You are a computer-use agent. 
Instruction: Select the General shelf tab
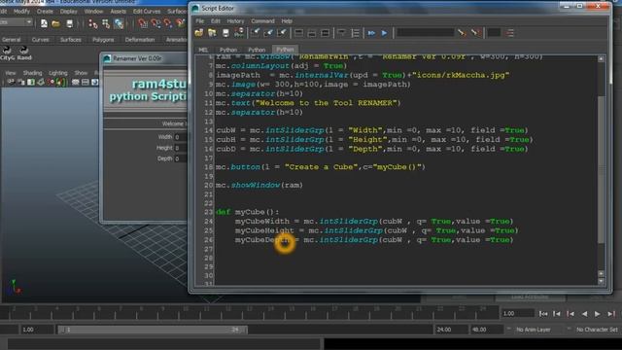pyautogui.click(x=11, y=40)
